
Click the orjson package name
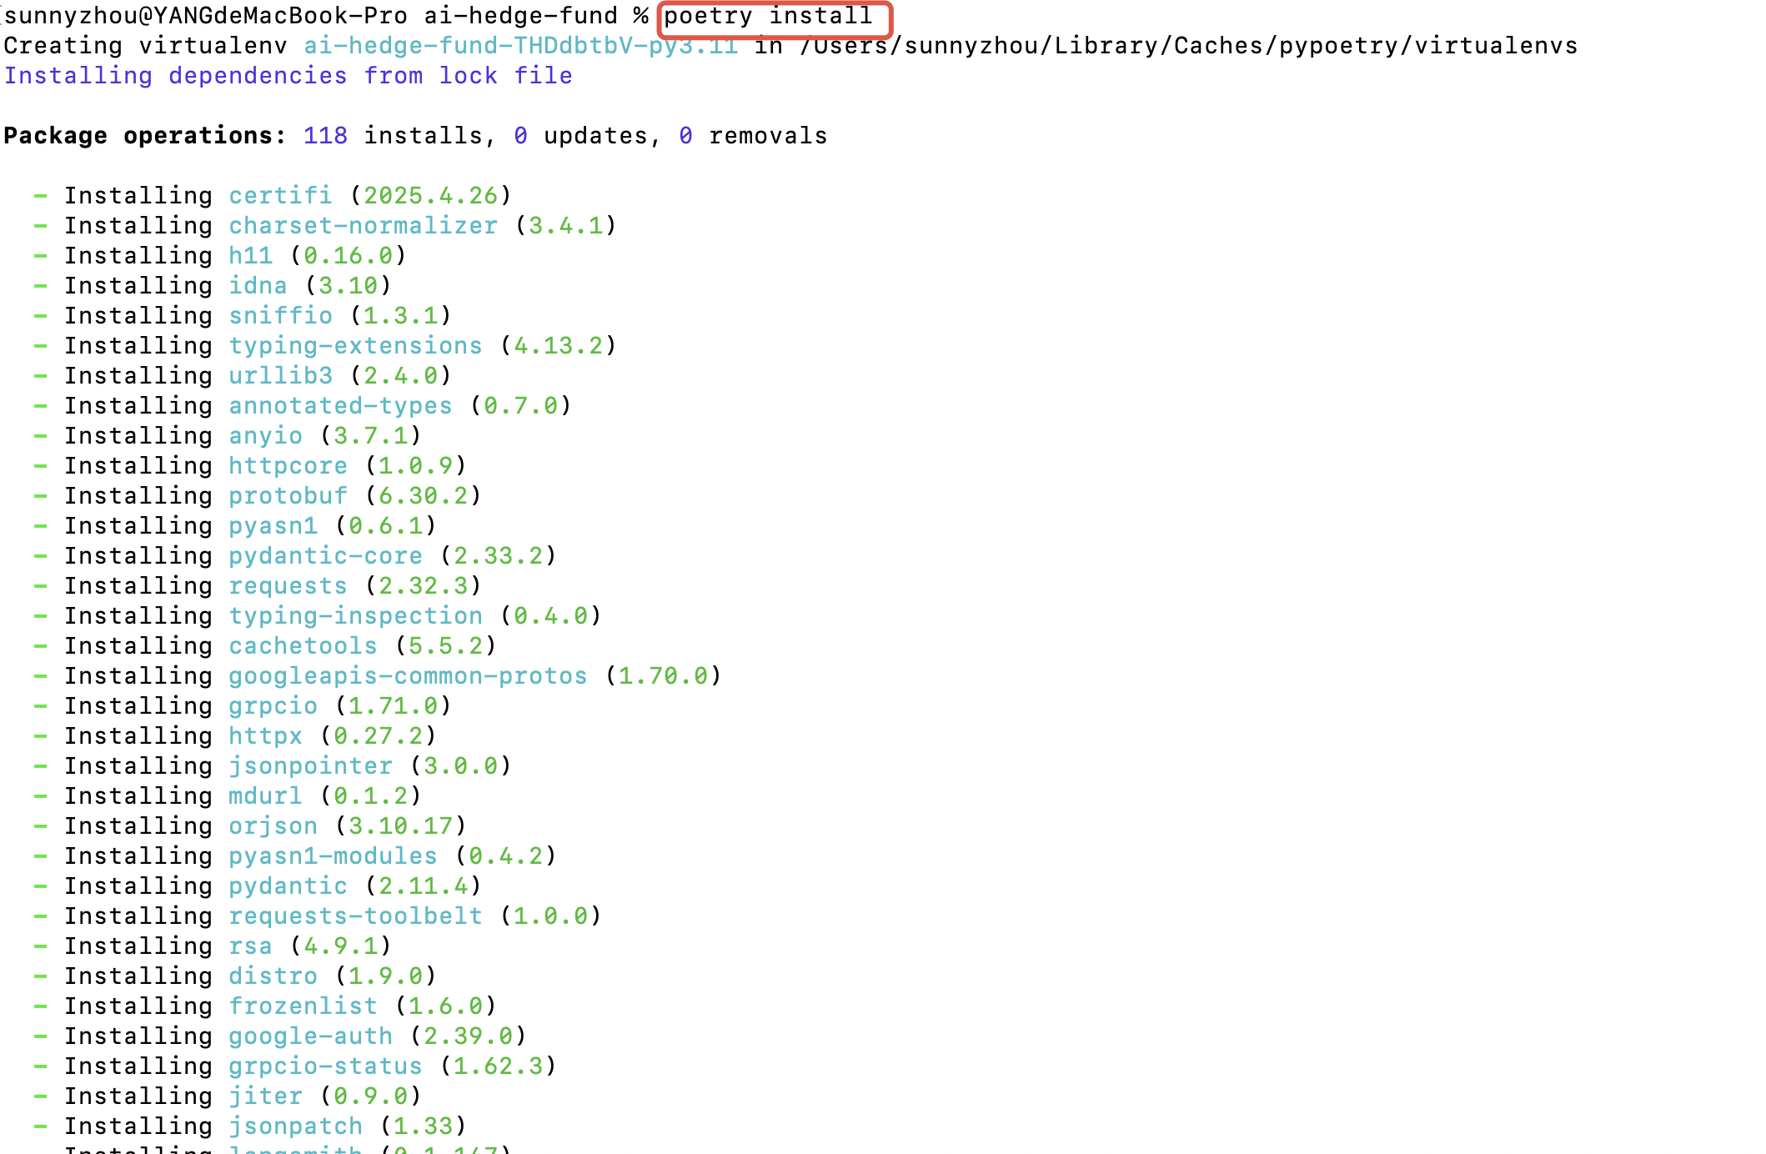tap(273, 826)
